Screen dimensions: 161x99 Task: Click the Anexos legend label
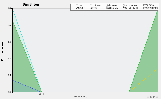pos(80,8)
